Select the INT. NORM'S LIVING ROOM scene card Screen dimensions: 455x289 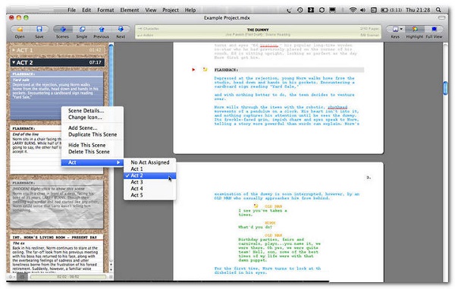(x=57, y=253)
